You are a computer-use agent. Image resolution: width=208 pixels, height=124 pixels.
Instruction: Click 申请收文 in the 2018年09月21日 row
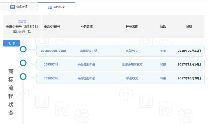pyautogui.click(x=132, y=51)
